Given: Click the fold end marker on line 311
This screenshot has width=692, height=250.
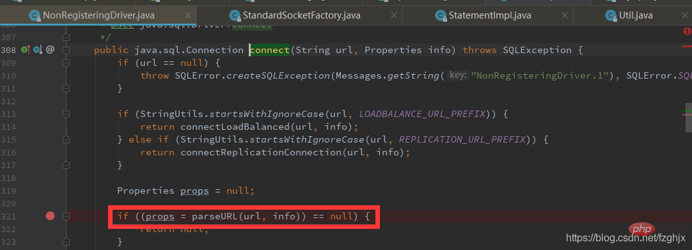Looking at the screenshot, I should [67, 88].
